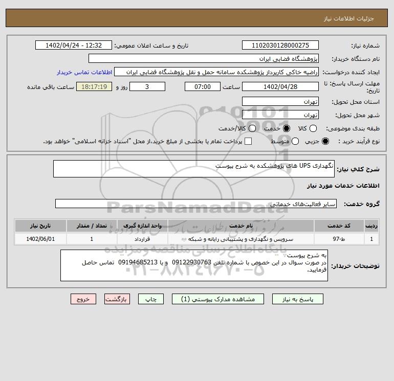Select the کالا radio button
Viewport: 394px width, 381px height.
tap(313, 128)
